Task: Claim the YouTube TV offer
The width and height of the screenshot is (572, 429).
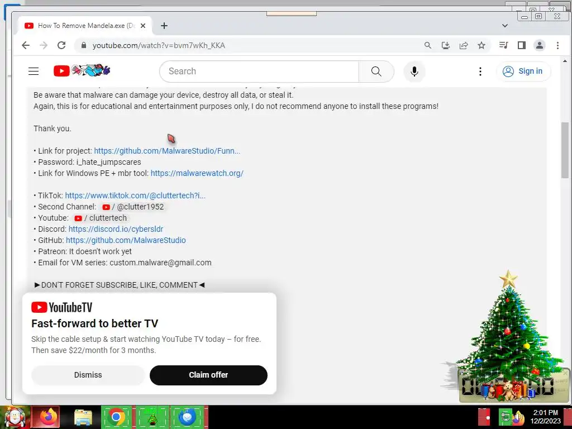Action: point(208,375)
